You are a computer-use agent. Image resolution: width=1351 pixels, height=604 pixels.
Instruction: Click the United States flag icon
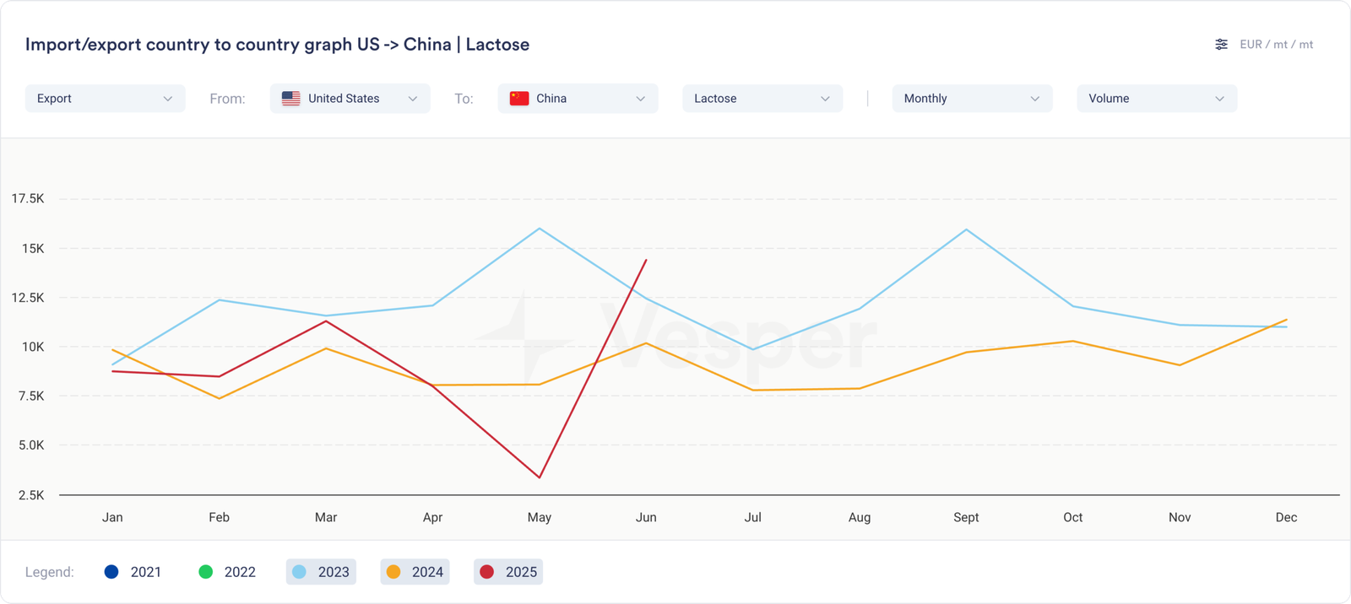291,99
